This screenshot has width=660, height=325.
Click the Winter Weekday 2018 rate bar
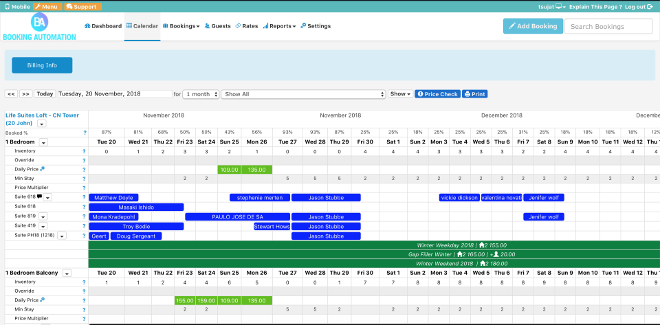(x=374, y=245)
